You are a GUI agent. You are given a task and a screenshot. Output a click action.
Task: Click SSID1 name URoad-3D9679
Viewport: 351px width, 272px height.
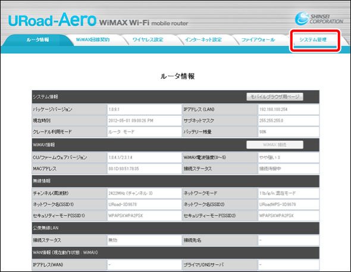pyautogui.click(x=123, y=205)
